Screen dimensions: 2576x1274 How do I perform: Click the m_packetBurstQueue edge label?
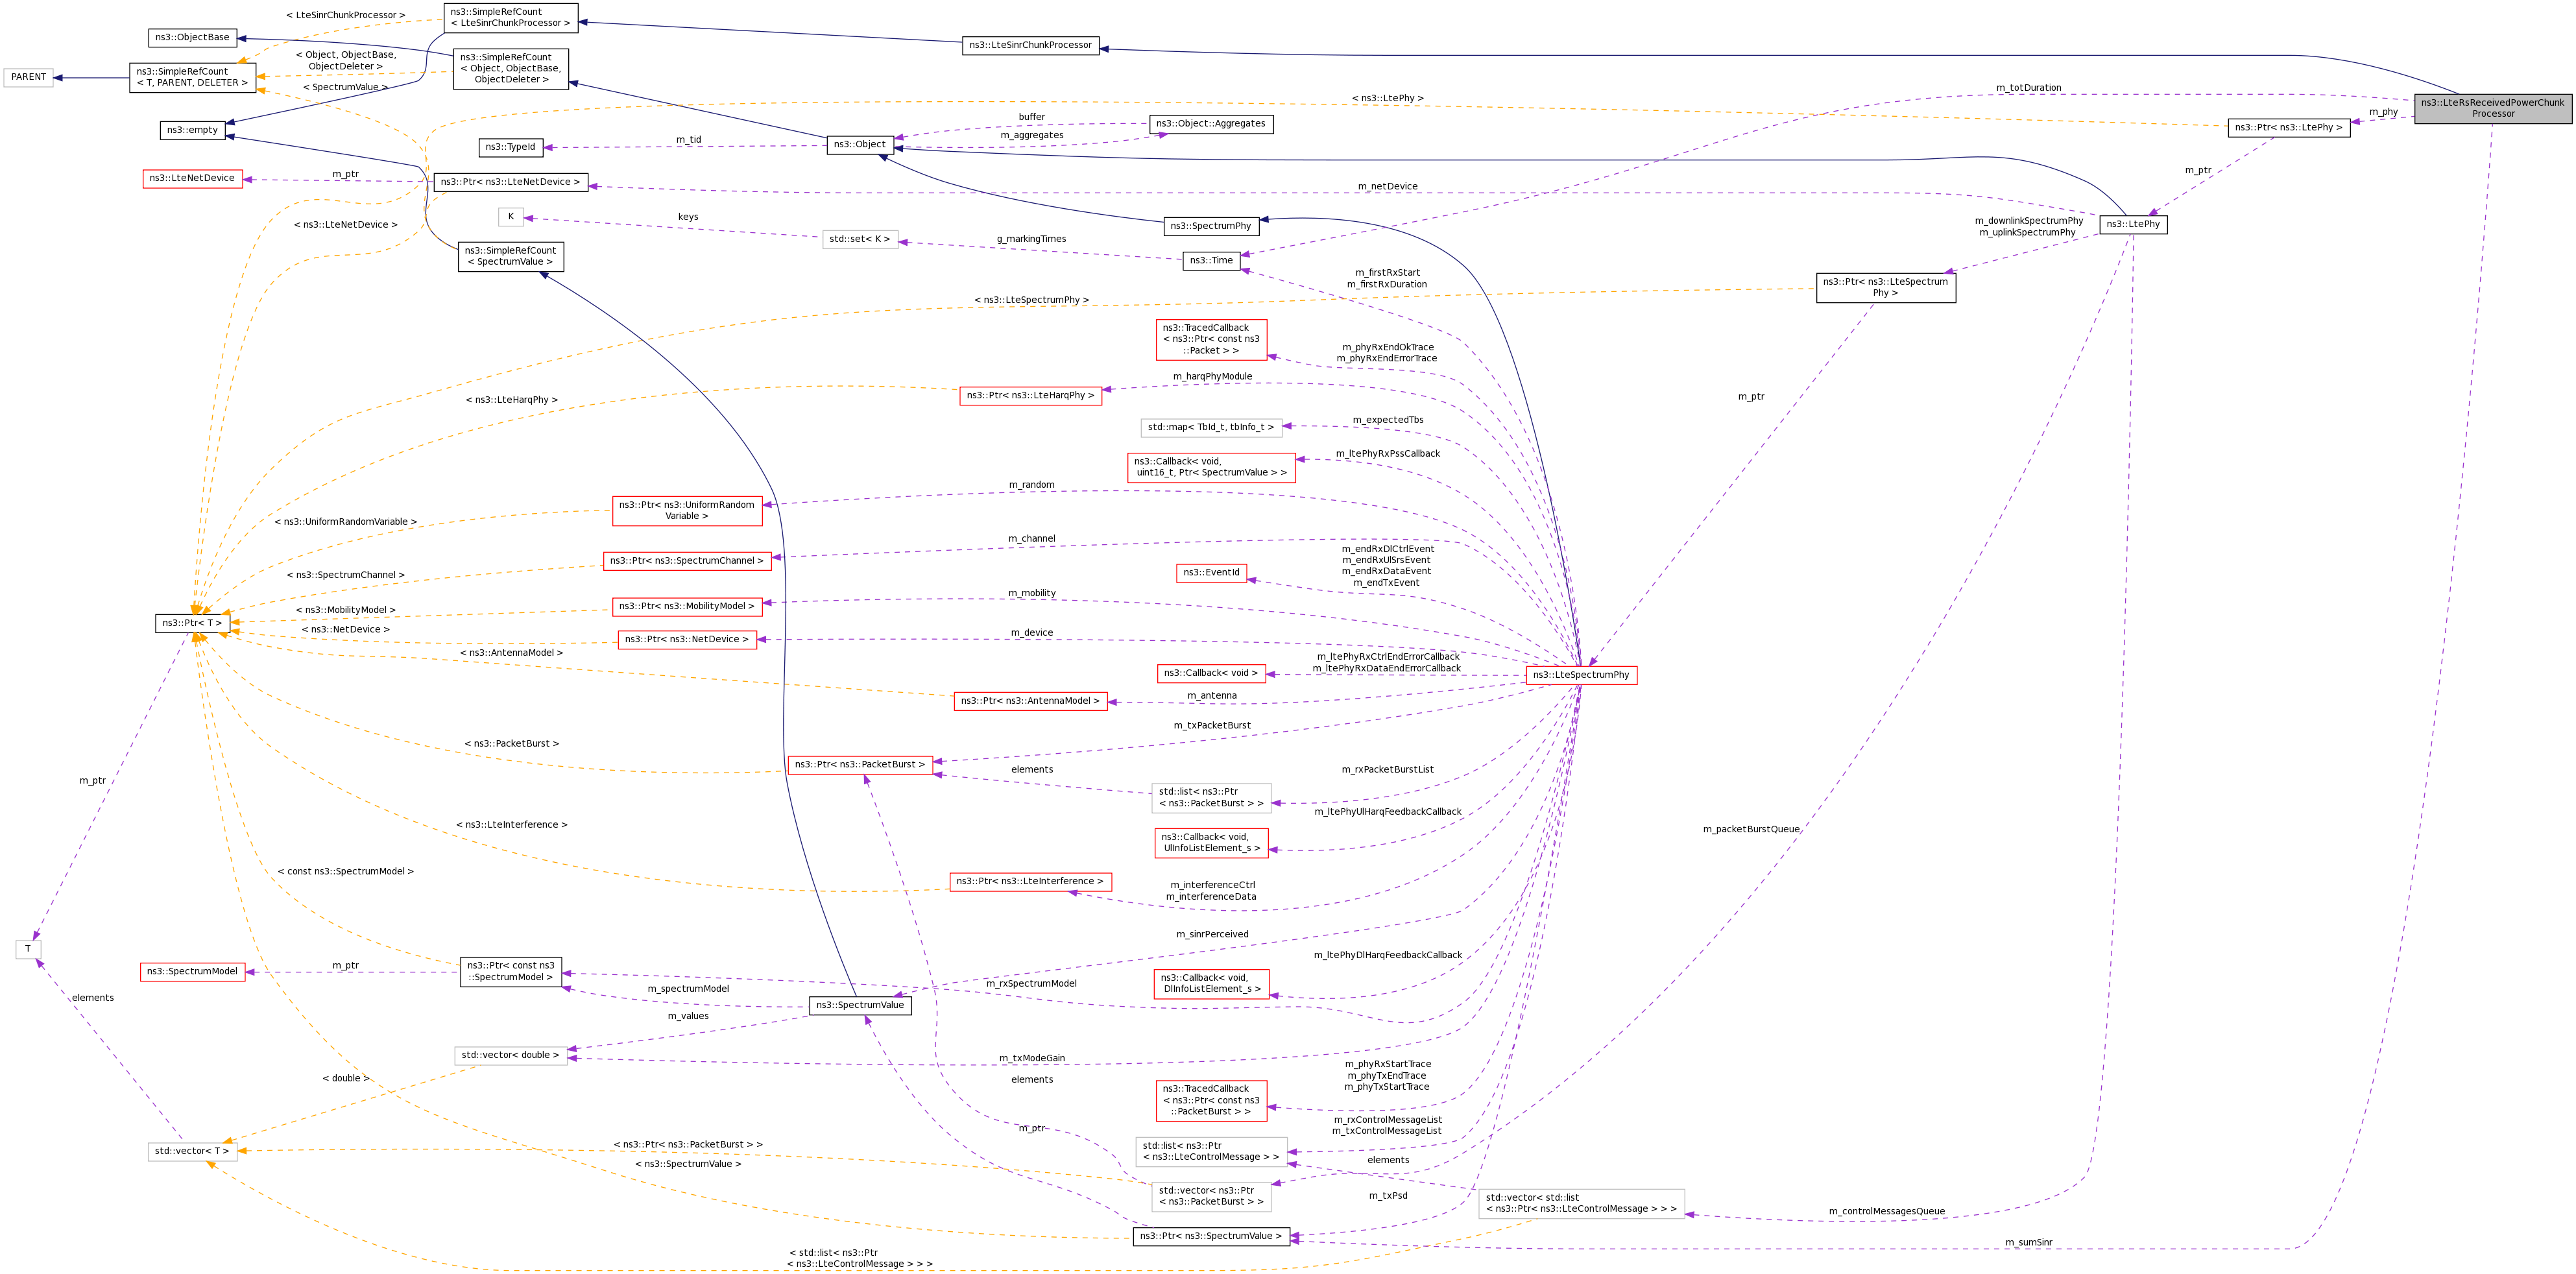click(1751, 829)
